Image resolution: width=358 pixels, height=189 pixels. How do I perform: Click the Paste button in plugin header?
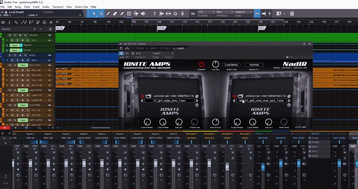pos(168,57)
